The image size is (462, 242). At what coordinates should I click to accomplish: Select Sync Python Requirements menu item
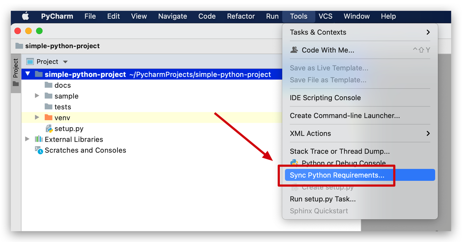(337, 175)
